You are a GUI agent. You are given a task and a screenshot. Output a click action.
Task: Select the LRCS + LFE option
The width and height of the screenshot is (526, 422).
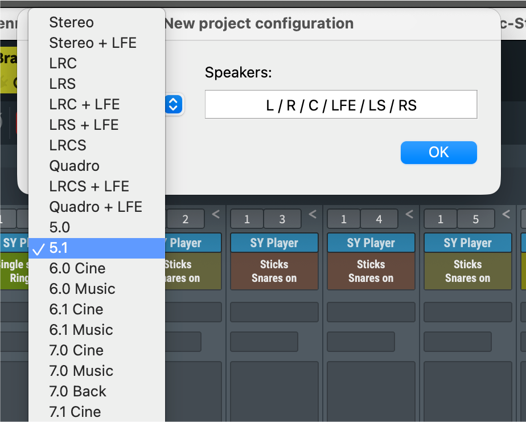coord(89,186)
